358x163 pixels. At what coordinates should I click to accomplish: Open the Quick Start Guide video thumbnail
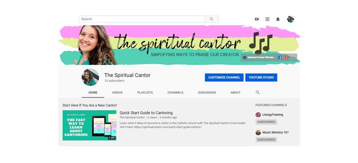point(89,125)
